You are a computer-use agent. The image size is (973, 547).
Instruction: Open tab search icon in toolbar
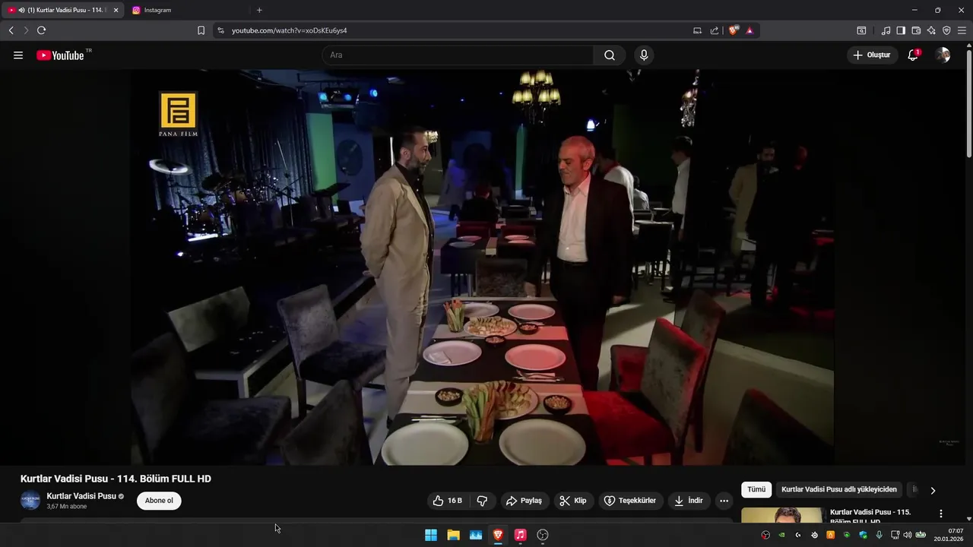(861, 30)
